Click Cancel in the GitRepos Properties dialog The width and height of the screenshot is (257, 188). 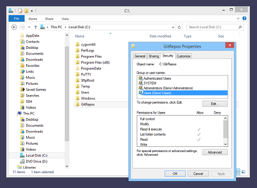(198, 174)
